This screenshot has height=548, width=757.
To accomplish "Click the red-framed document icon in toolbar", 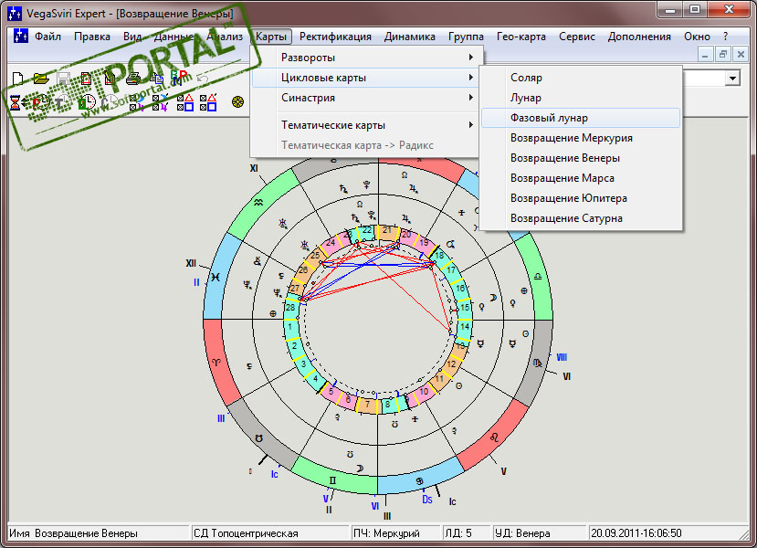I will (x=87, y=79).
